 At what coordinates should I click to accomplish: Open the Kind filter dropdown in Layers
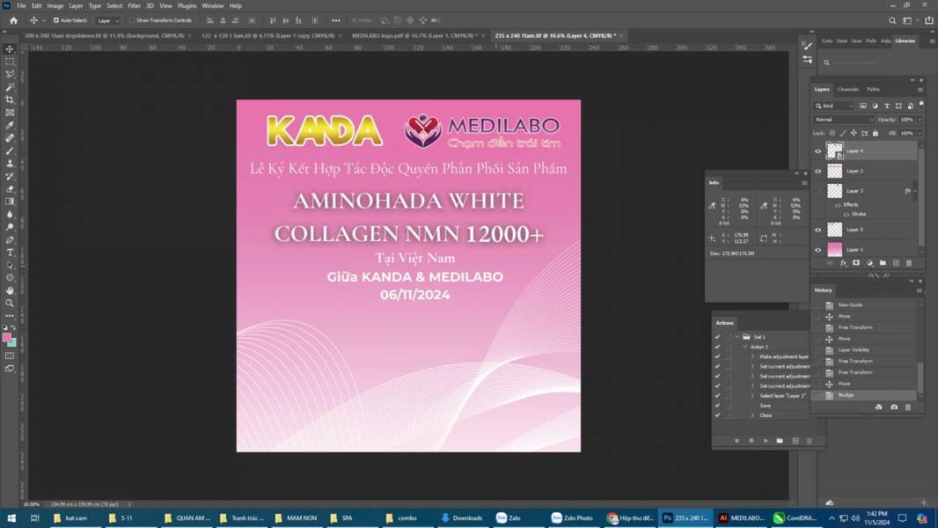coord(834,106)
